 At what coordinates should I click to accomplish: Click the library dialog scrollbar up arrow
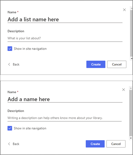131,88
